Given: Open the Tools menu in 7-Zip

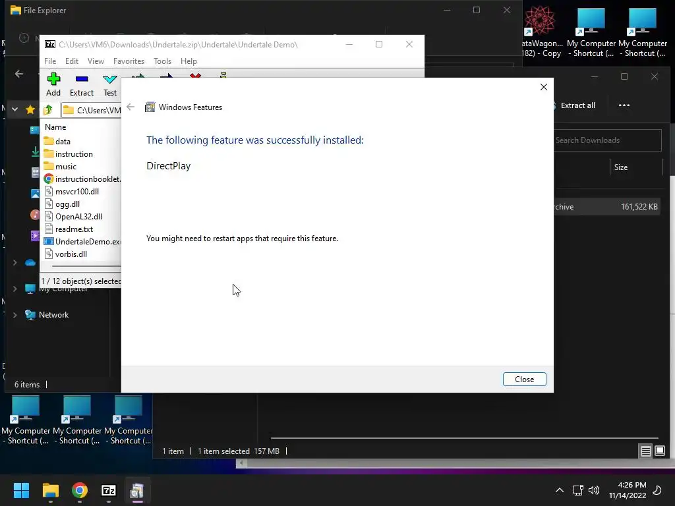Looking at the screenshot, I should 162,61.
